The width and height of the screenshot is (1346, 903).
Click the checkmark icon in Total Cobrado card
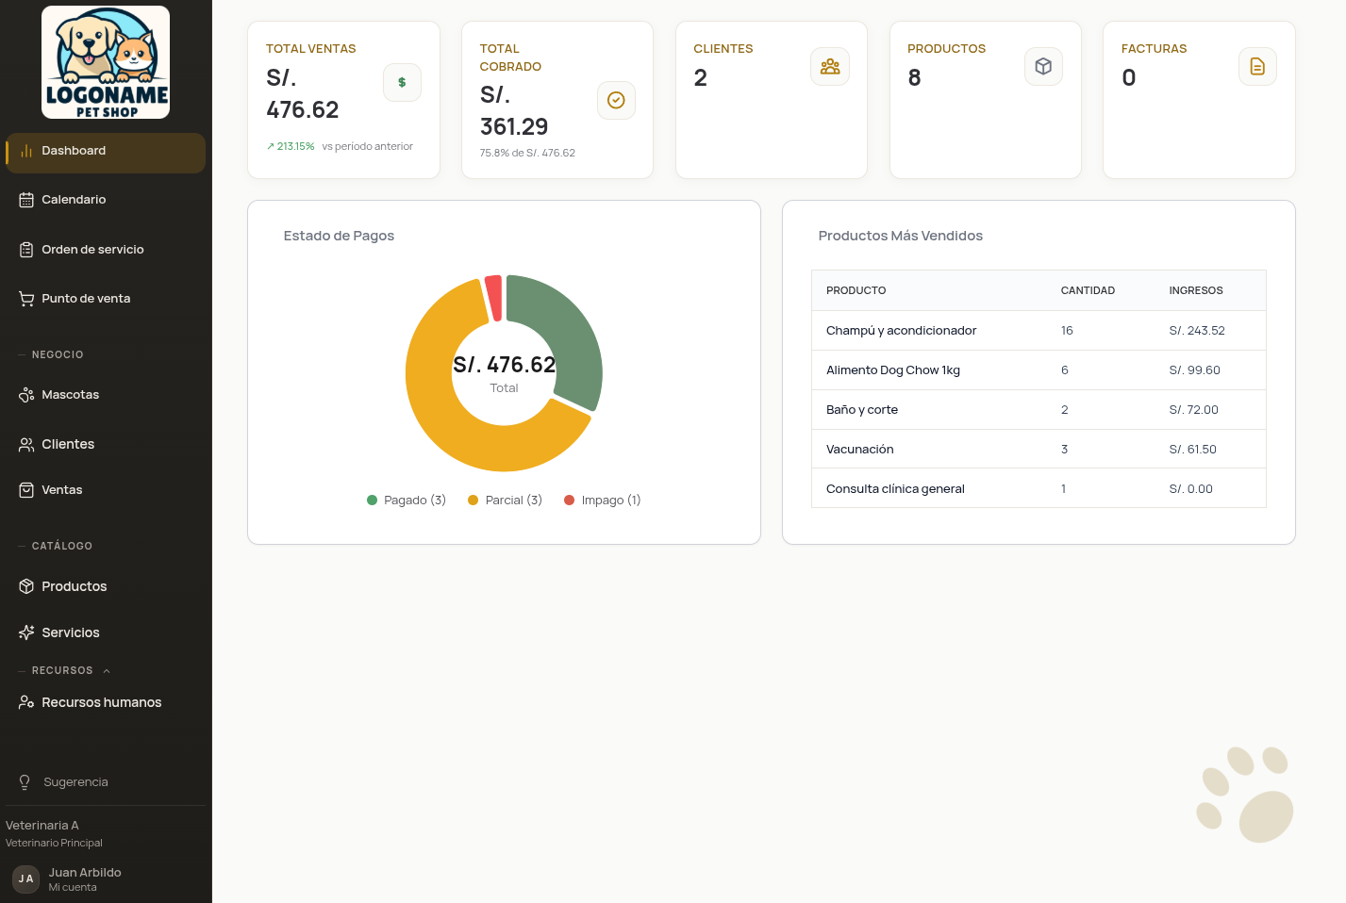[x=616, y=100]
